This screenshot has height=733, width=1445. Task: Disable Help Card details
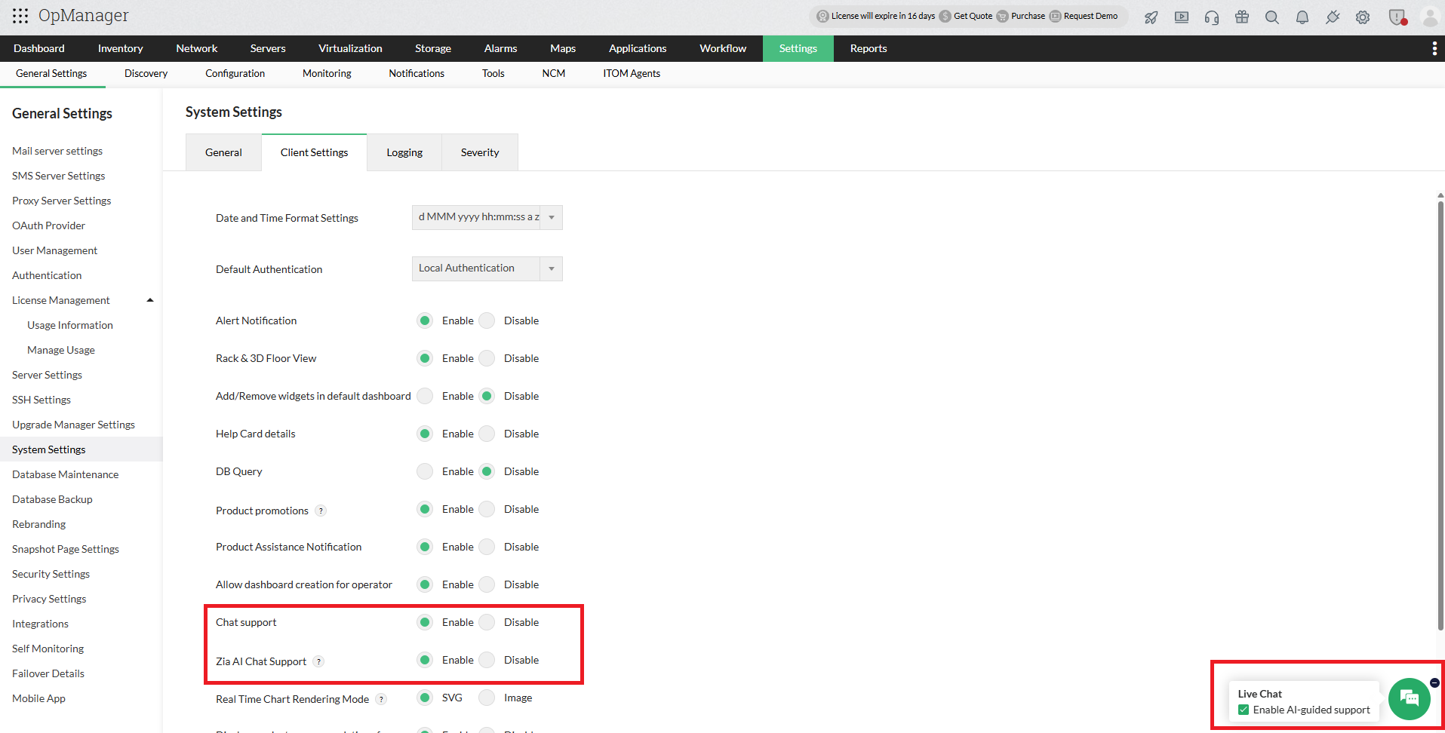[x=487, y=434]
